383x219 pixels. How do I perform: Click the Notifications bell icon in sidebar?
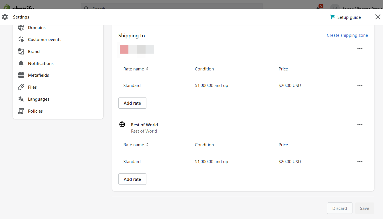21,64
